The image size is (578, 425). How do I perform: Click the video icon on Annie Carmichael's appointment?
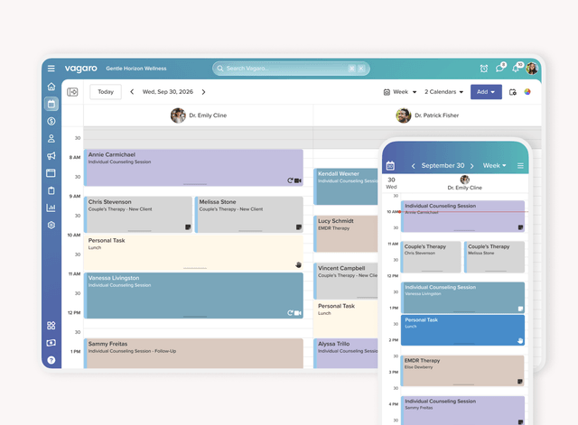(298, 180)
